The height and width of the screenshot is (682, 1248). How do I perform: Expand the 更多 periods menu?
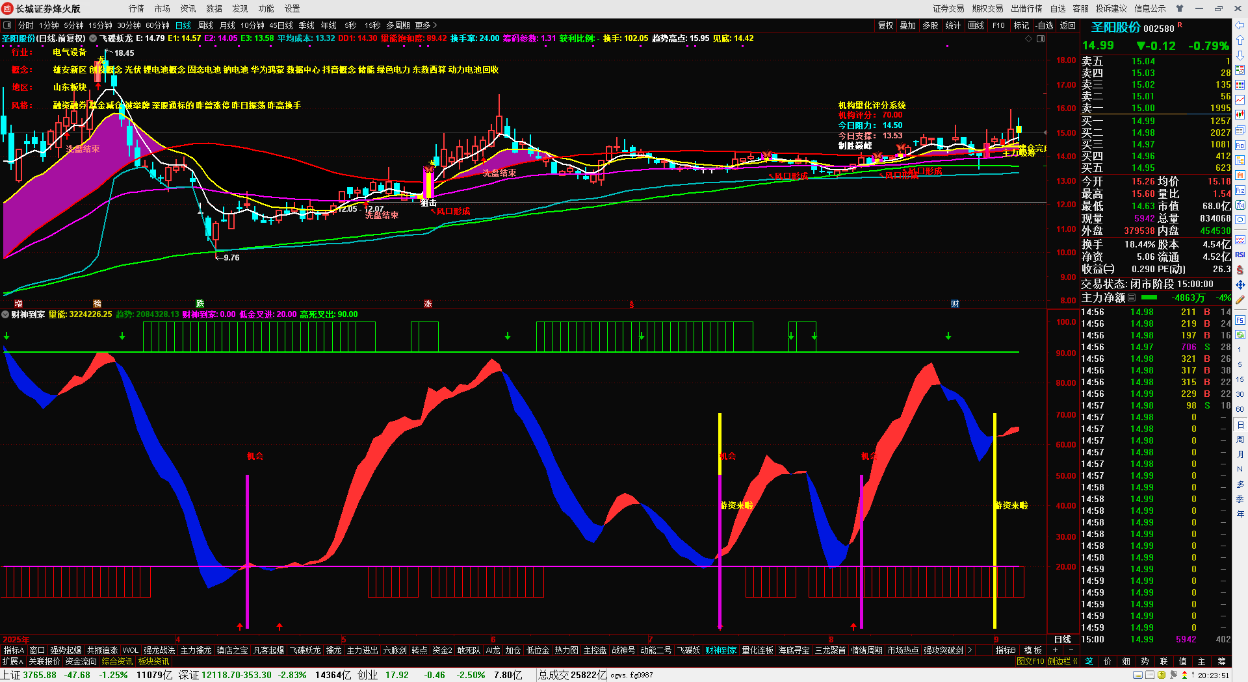pyautogui.click(x=426, y=25)
